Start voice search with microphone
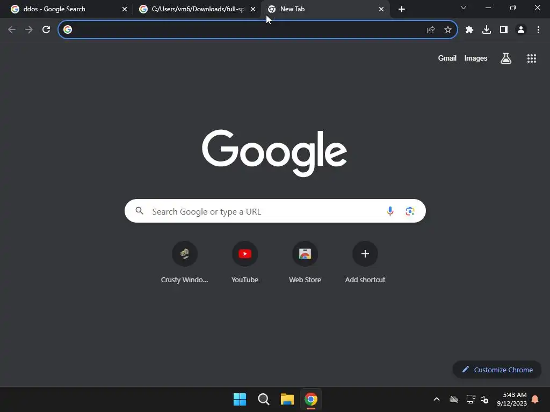The image size is (550, 412). pos(390,211)
